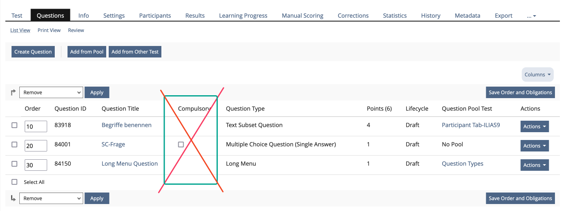Tick the Long Menu Question row checkbox
Screen dimensions: 564x211
pyautogui.click(x=14, y=164)
